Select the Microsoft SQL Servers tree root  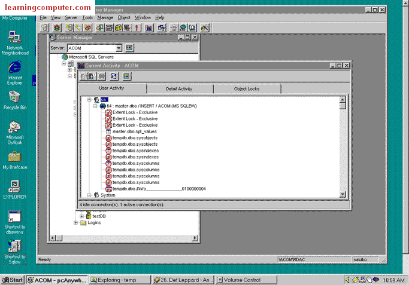click(91, 57)
